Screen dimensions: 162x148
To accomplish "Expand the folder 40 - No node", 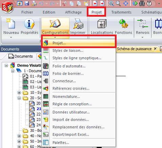I will point(19,136).
